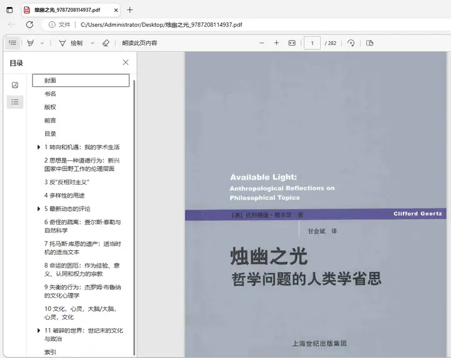Image resolution: width=451 pixels, height=358 pixels.
Task: Select the 绘制 draw tool
Action: coord(71,43)
